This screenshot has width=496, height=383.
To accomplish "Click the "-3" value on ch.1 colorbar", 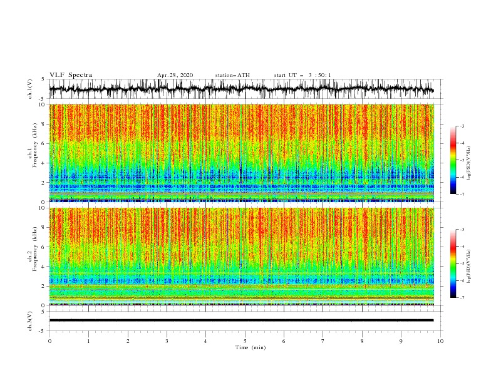I will click(x=462, y=126).
